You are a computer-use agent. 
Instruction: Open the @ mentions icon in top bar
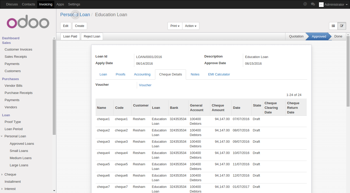(305, 4)
